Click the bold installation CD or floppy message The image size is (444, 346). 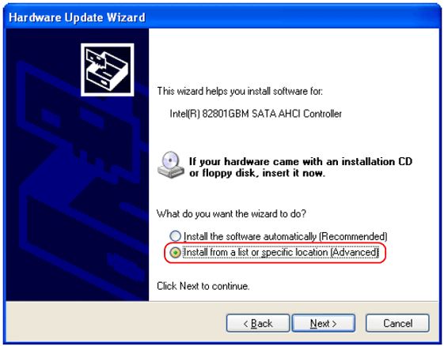tap(301, 167)
